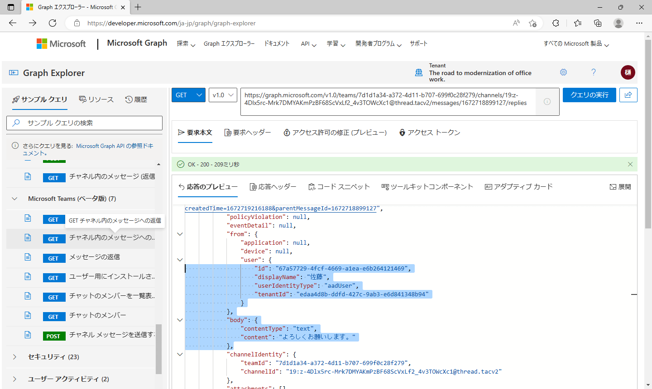Click the クエリの実行 button
Screen dimensions: 652x389
tap(590, 95)
